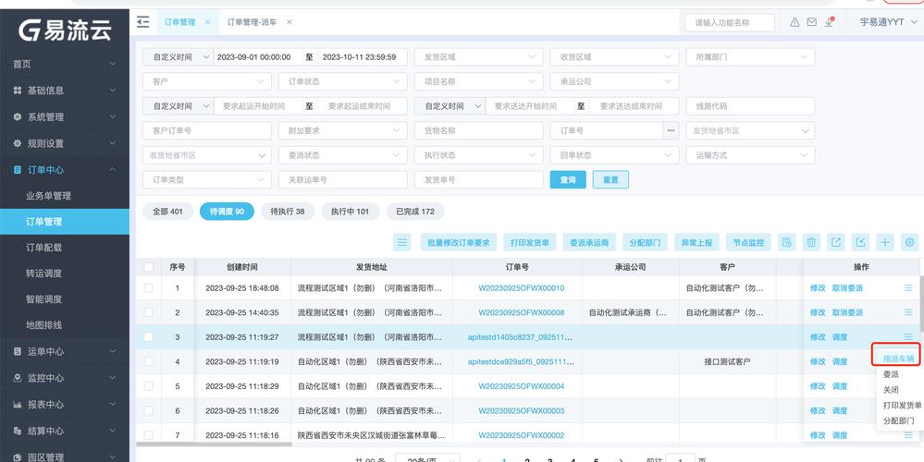
Task: Open the 承运公司 filter dropdown
Action: (x=615, y=82)
